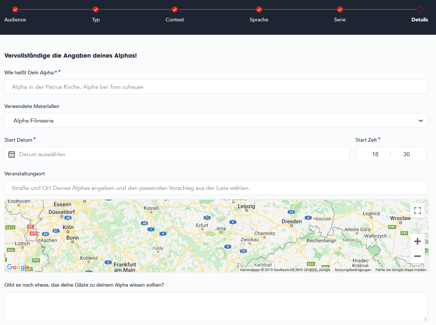
Task: Click Bautzen on the map
Action: [323, 219]
